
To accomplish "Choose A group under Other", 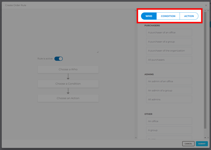I will point(169,130).
